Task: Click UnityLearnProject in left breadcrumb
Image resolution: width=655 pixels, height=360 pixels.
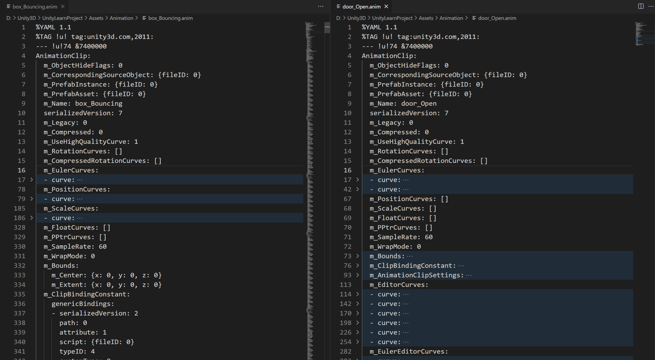Action: tap(62, 18)
